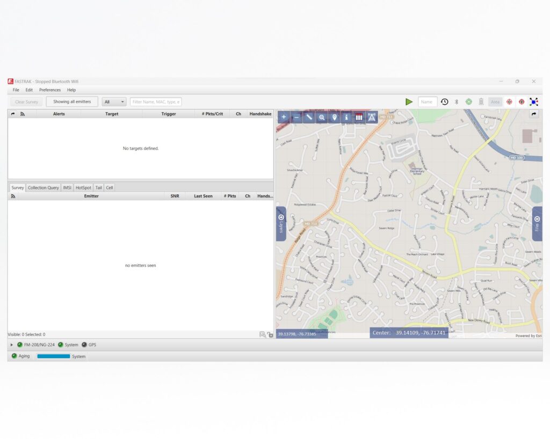Open the history clock icon
This screenshot has height=439, width=550.
(445, 102)
